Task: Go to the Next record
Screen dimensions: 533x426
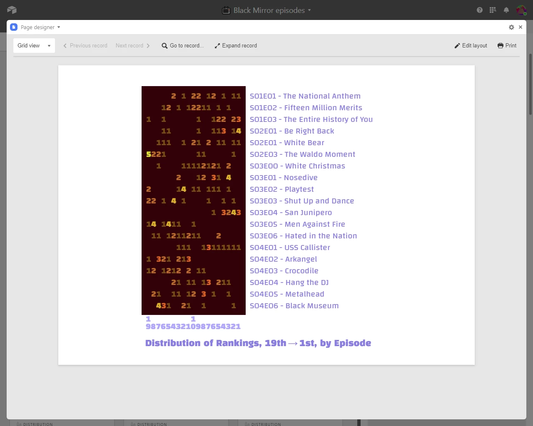Action: click(x=133, y=46)
